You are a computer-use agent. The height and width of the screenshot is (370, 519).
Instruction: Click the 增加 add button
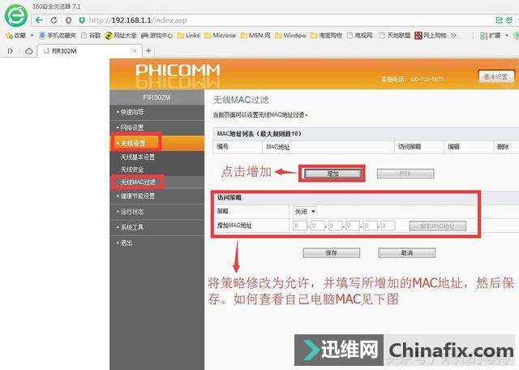tap(332, 174)
